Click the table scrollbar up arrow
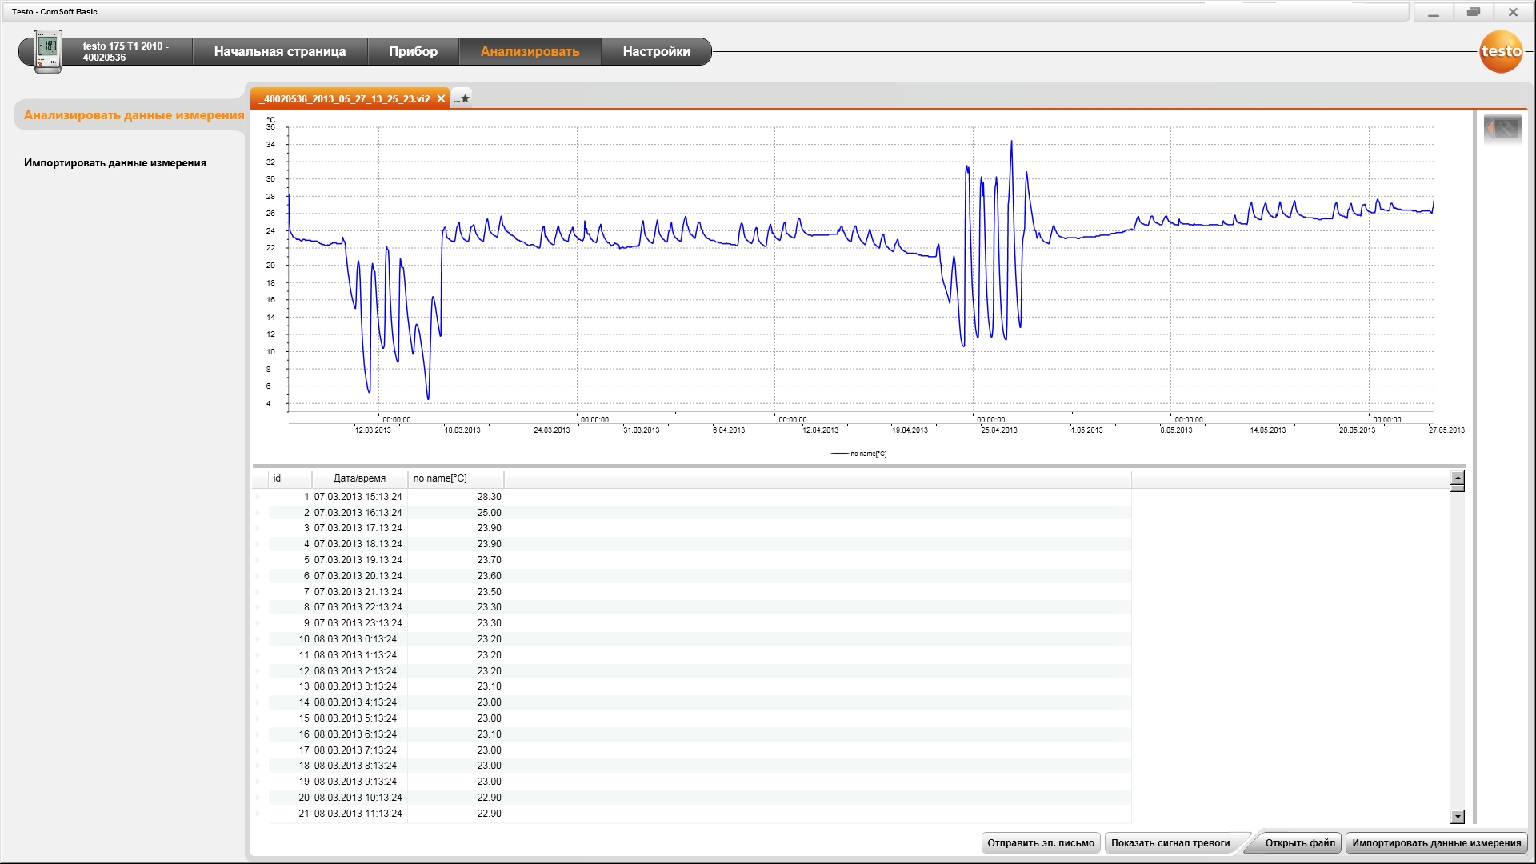Screen dimensions: 1536x864 (x=1458, y=478)
